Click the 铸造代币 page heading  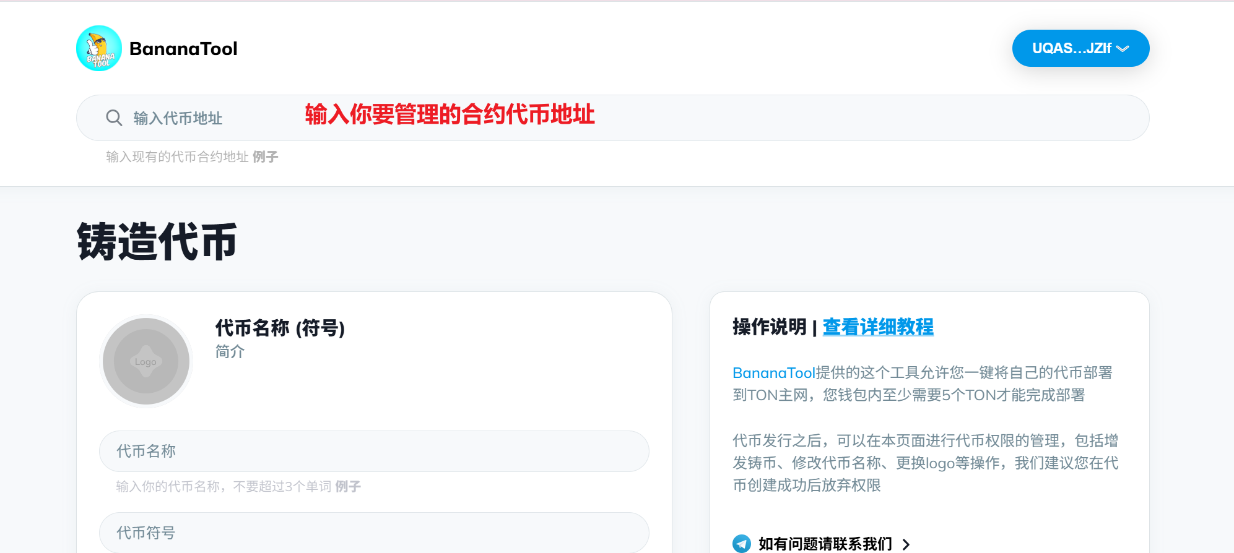(157, 242)
